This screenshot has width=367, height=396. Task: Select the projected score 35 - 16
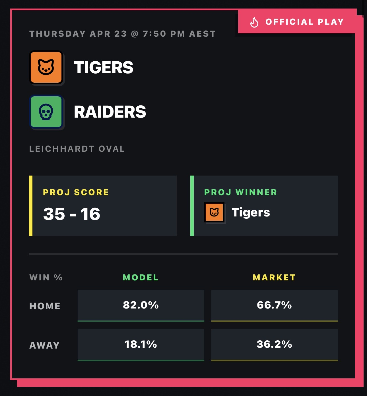tap(72, 214)
